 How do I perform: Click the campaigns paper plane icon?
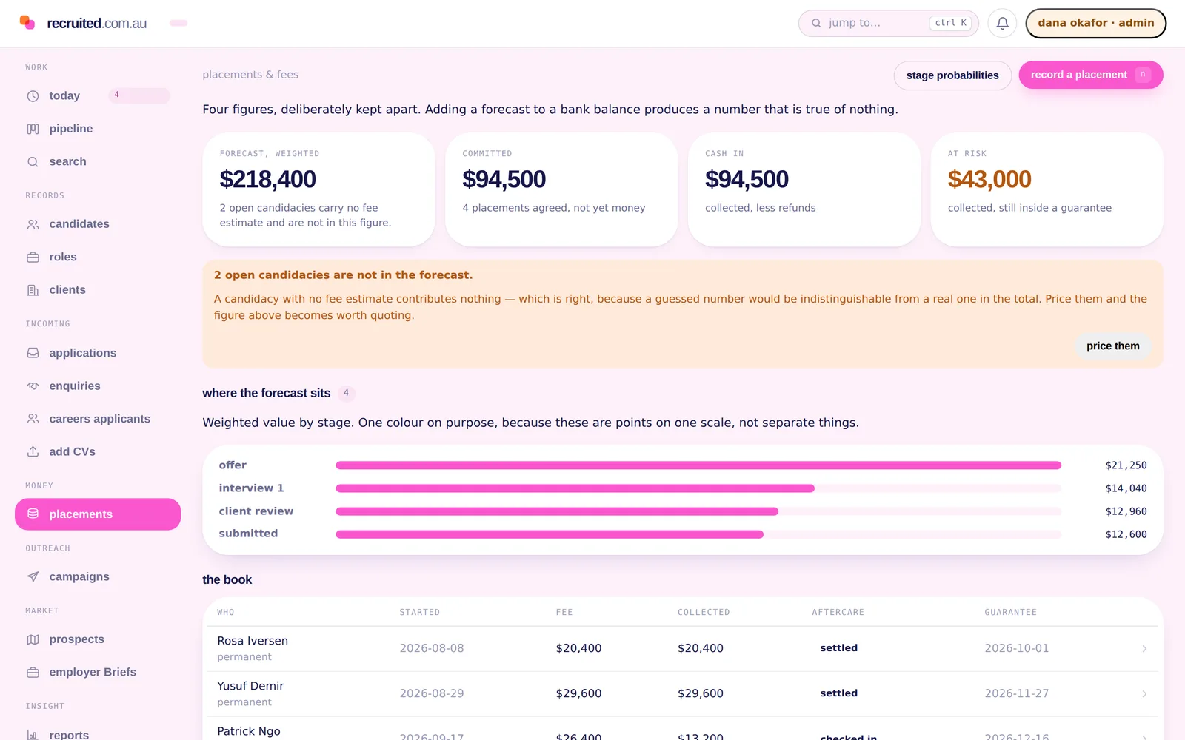33,576
